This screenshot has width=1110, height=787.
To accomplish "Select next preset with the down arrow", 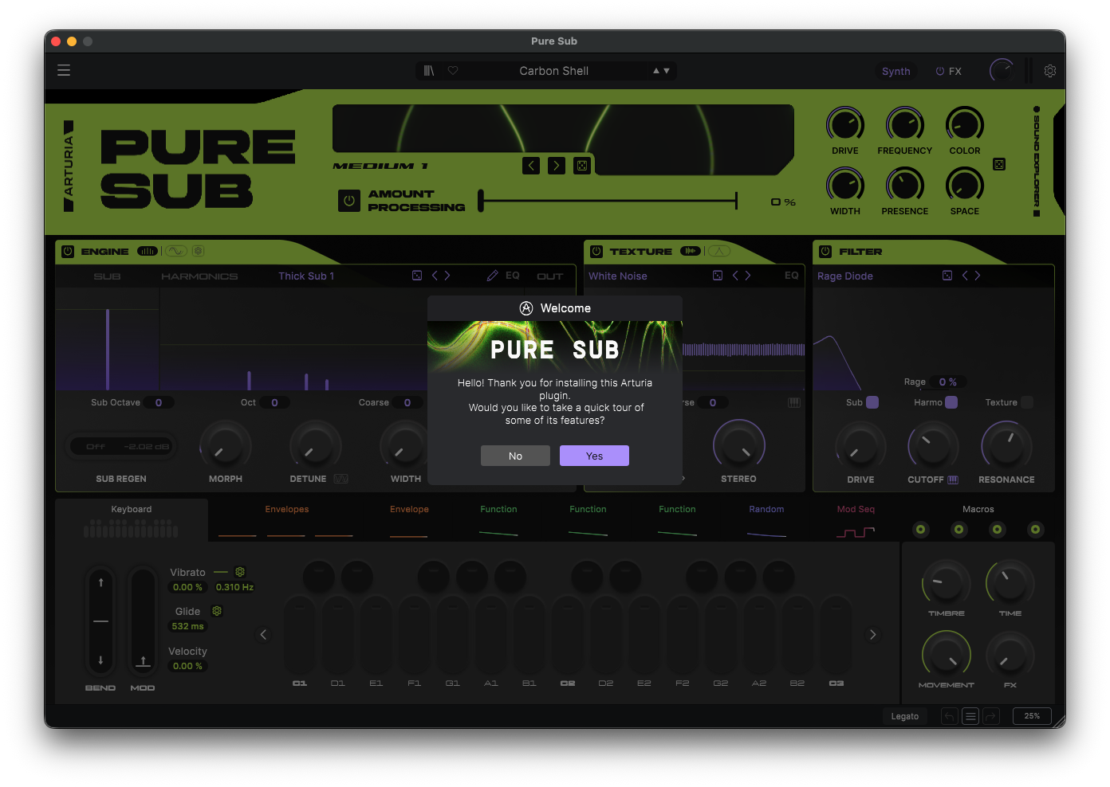I will coord(667,71).
